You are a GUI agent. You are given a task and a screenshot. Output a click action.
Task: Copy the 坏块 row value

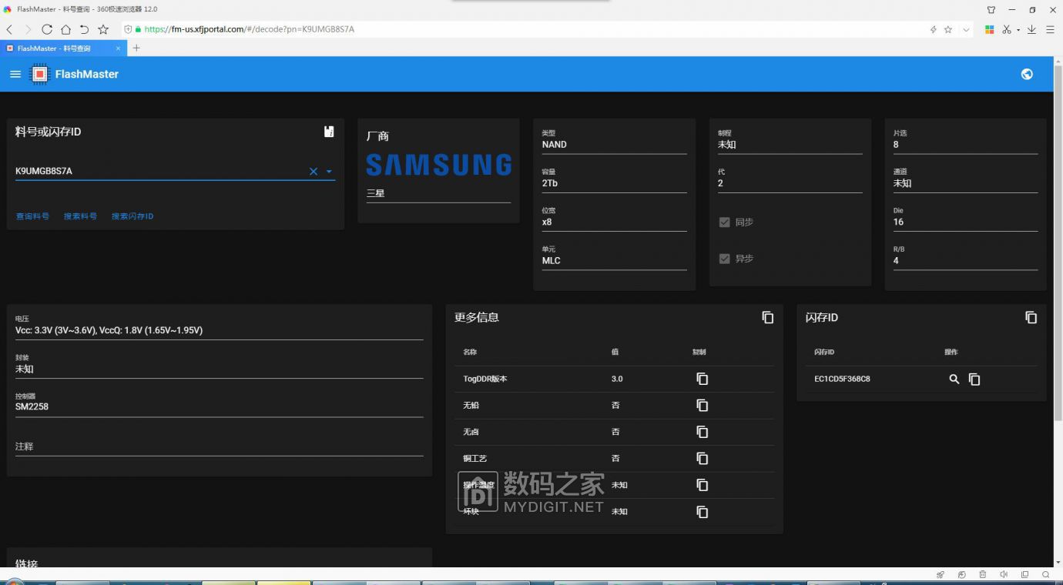click(703, 512)
